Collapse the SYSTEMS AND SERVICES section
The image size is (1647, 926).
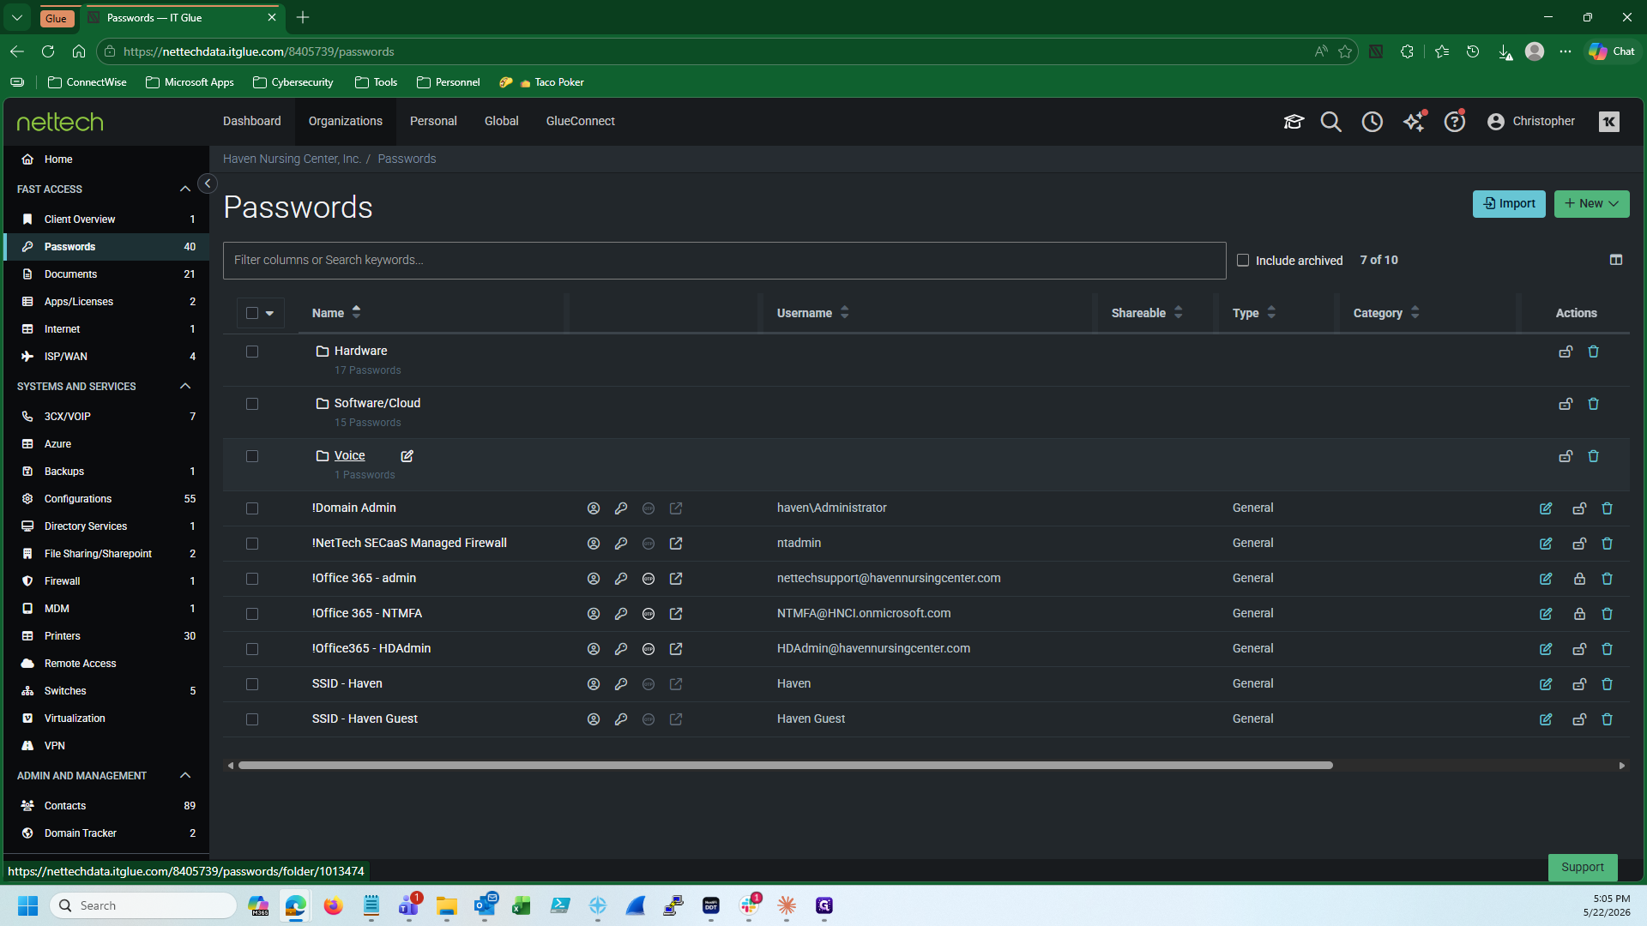coord(184,386)
